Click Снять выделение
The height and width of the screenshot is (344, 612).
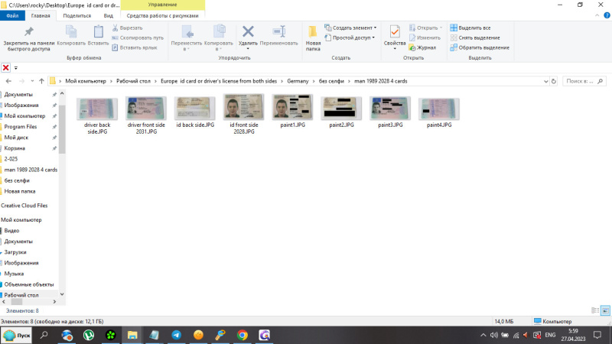coord(475,37)
